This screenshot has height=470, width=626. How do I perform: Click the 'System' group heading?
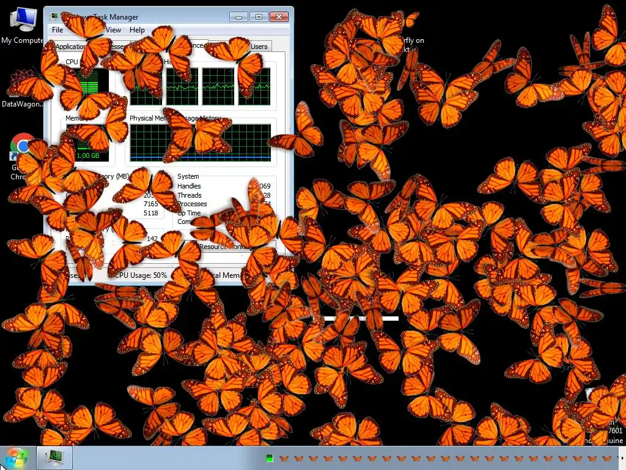[x=188, y=176]
